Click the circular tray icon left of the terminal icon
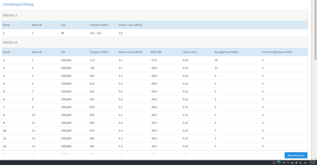 pyautogui.click(x=284, y=163)
